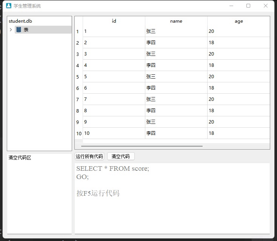Click the id column header

point(114,21)
